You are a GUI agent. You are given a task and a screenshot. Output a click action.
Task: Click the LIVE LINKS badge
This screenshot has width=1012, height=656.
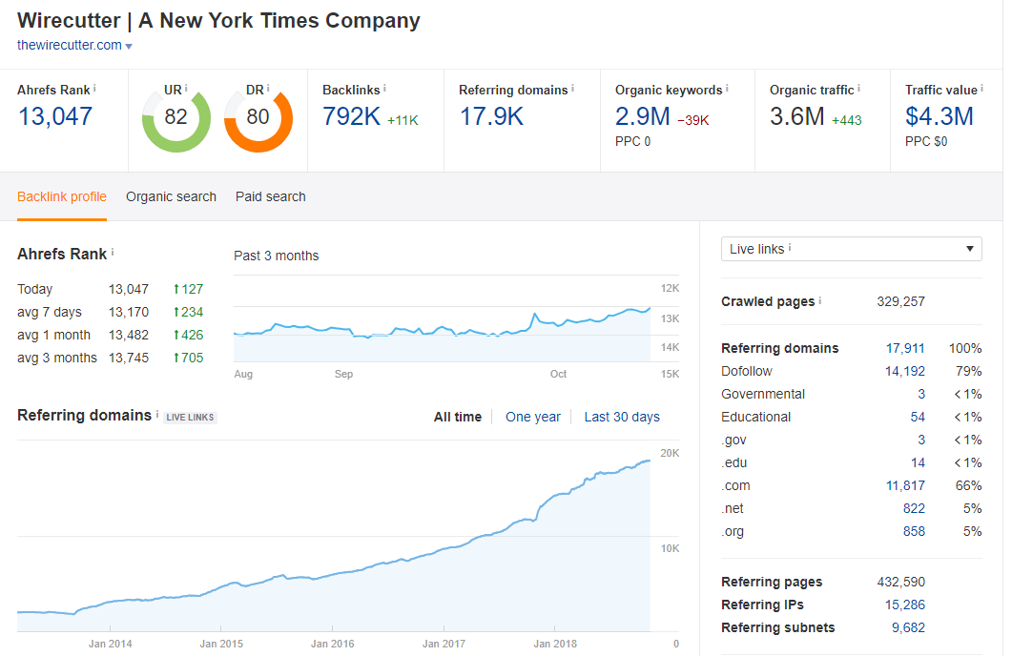pos(190,418)
